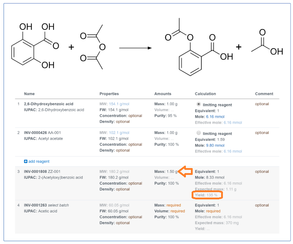Viewport: 293px width, 244px height.
Task: Edit the 6.16 mmol mole value in row 1
Action: click(215, 117)
